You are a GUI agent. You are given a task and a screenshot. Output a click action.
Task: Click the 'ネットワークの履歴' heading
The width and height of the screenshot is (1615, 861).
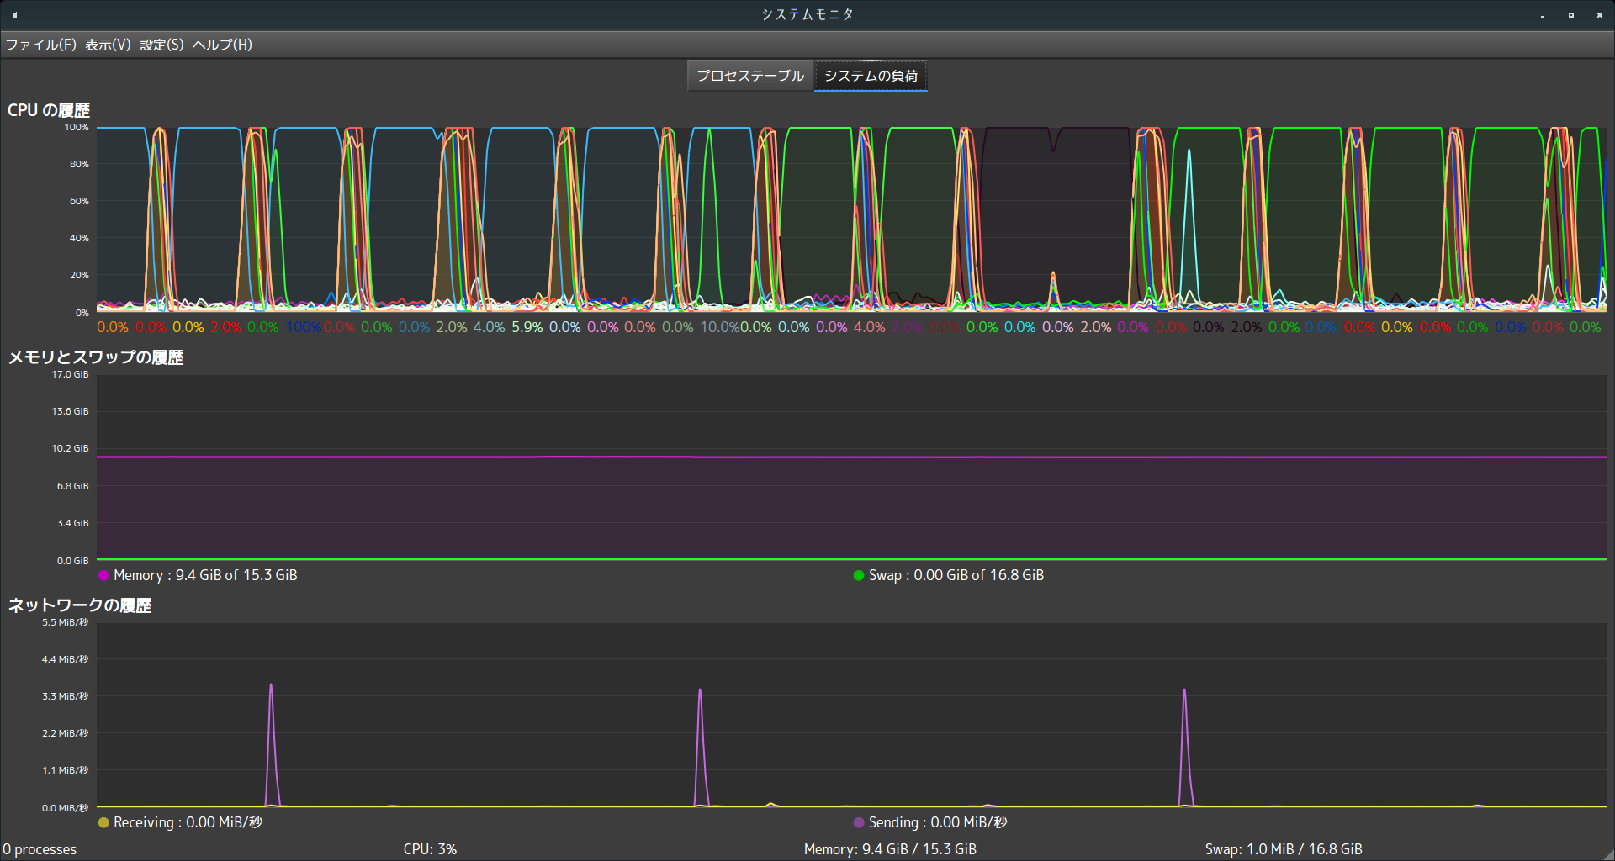[80, 605]
